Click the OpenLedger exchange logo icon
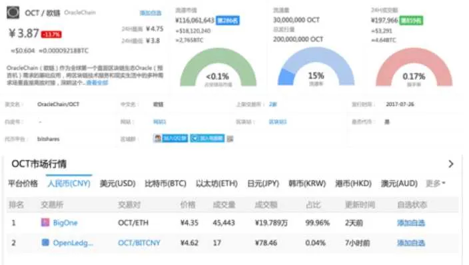This screenshot has height=265, width=469. click(45, 242)
